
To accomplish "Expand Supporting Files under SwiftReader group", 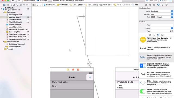I will click(x=5, y=32).
